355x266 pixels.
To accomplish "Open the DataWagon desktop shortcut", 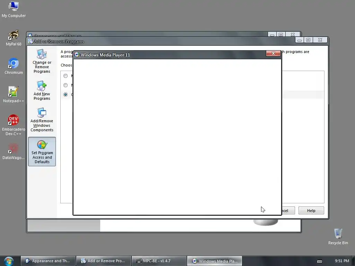I will tap(14, 152).
